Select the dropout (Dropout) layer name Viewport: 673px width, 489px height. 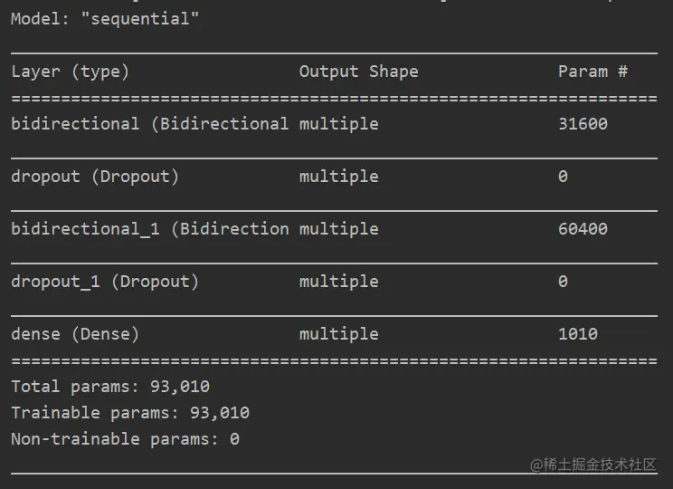click(x=95, y=177)
